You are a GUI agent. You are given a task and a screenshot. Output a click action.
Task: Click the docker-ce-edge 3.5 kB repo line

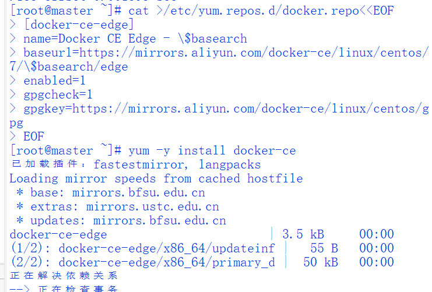point(58,234)
